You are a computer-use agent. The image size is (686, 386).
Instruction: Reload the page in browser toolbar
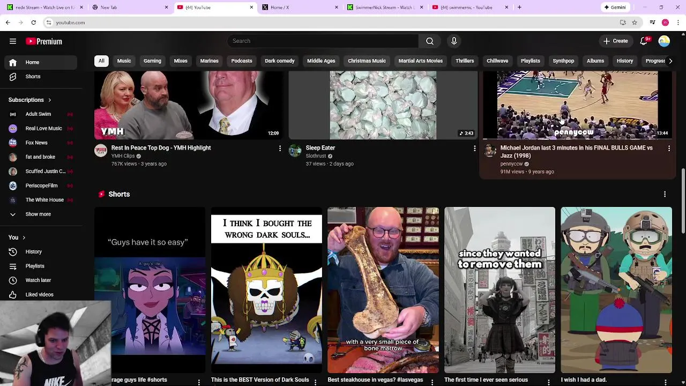tap(33, 23)
